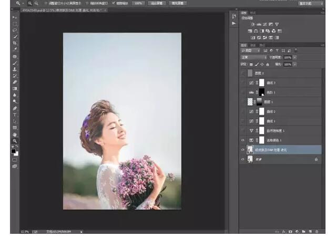Select the Move tool
Screen dimensions: 336x238
coord(15,17)
